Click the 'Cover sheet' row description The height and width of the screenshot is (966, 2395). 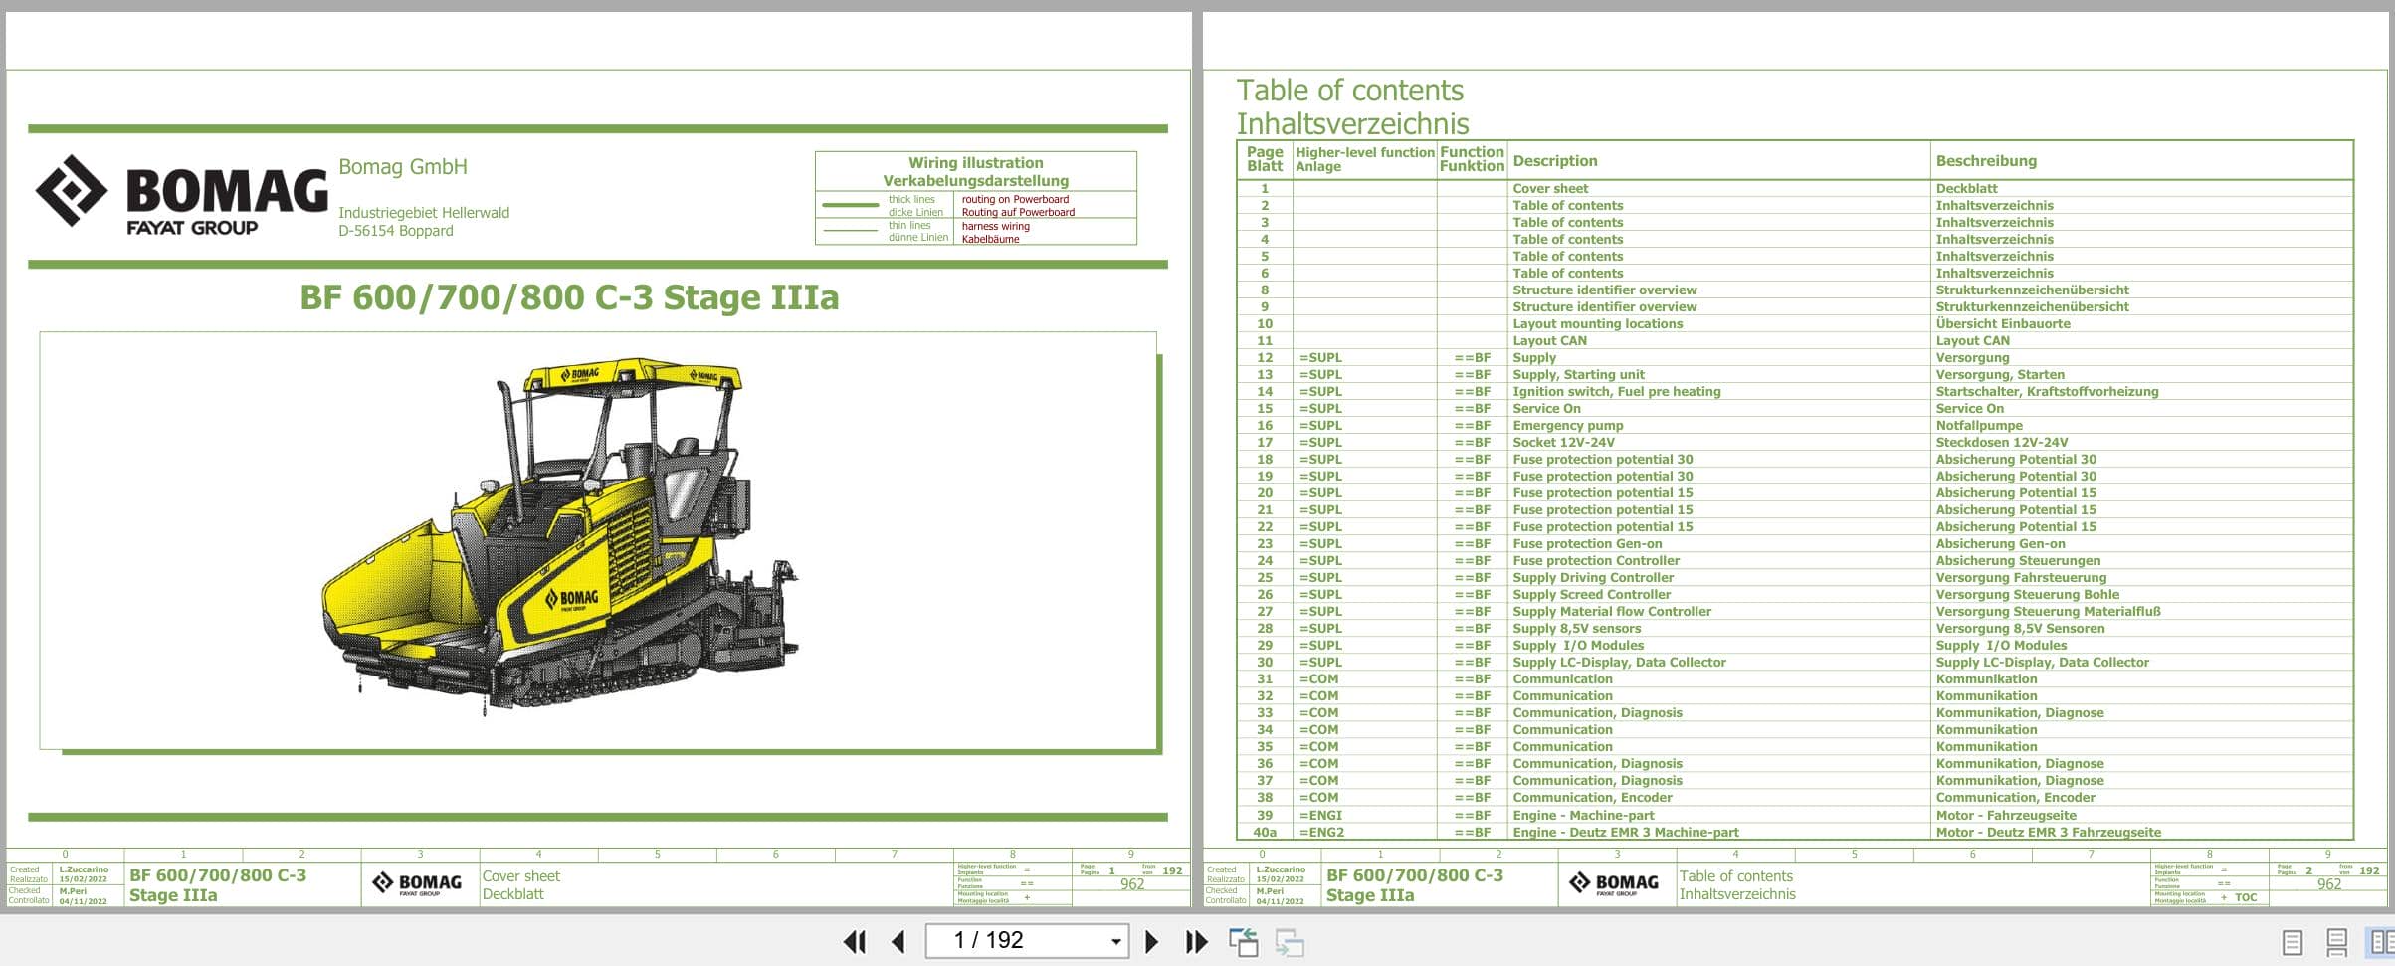tap(1550, 188)
